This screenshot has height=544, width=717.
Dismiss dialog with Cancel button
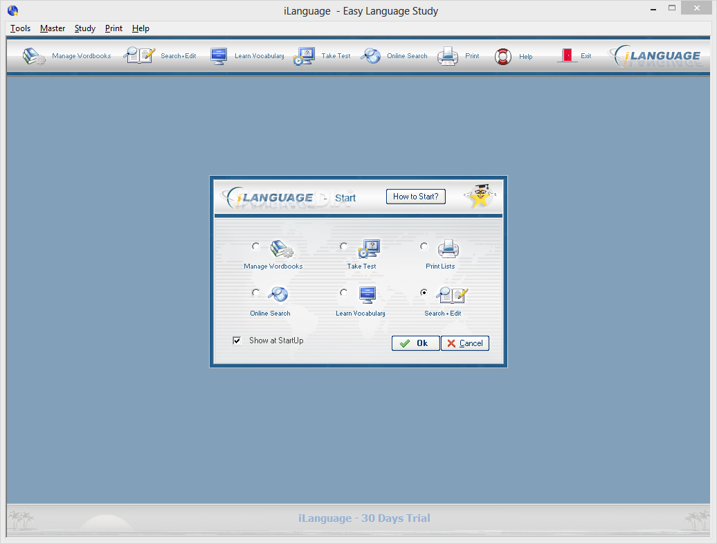465,343
